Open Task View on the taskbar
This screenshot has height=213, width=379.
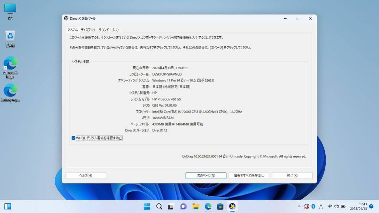click(171, 206)
